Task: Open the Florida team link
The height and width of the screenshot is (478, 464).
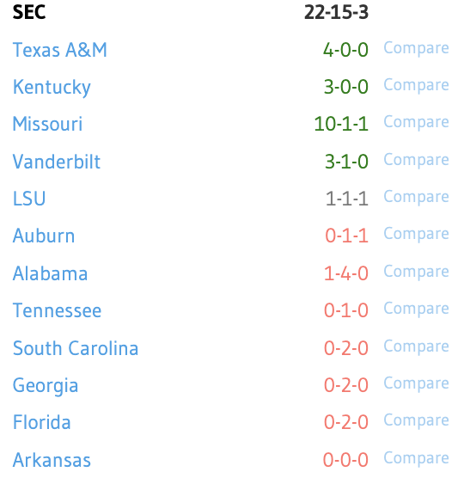Action: (42, 422)
